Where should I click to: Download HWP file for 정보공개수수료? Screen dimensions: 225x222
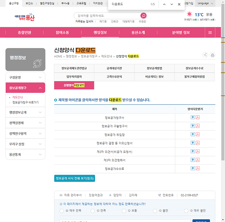193,168
